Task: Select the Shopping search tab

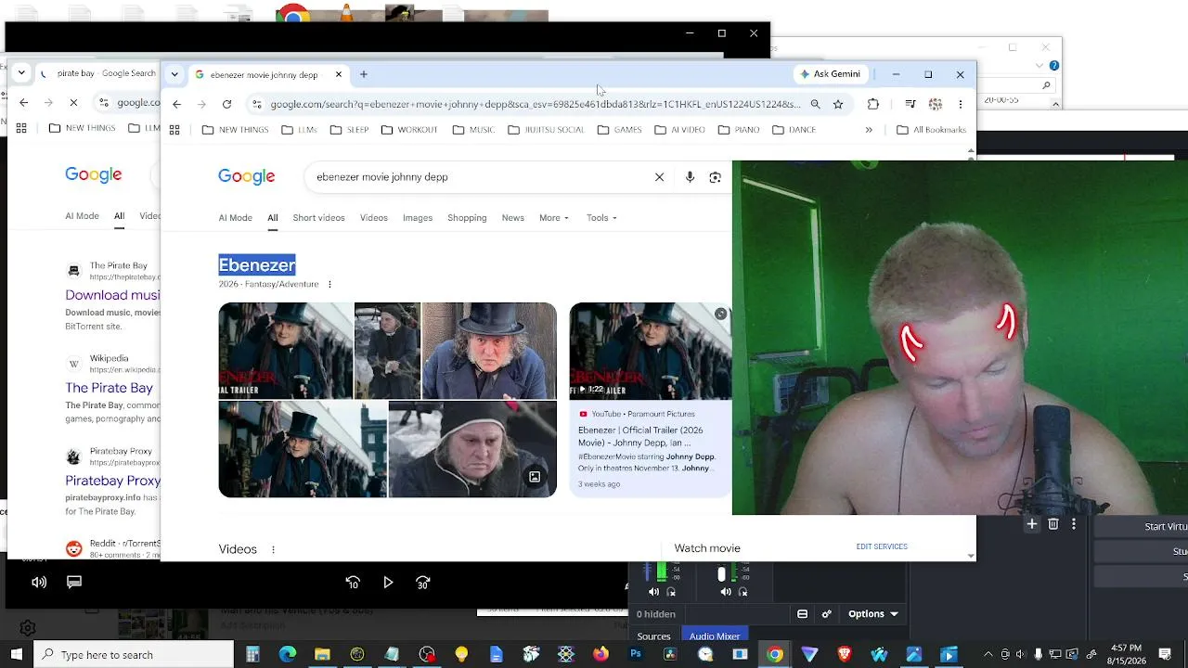Action: click(x=467, y=218)
